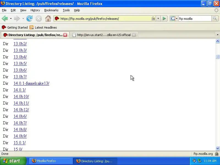
Task: Open the View menu
Action: pos(23,10)
